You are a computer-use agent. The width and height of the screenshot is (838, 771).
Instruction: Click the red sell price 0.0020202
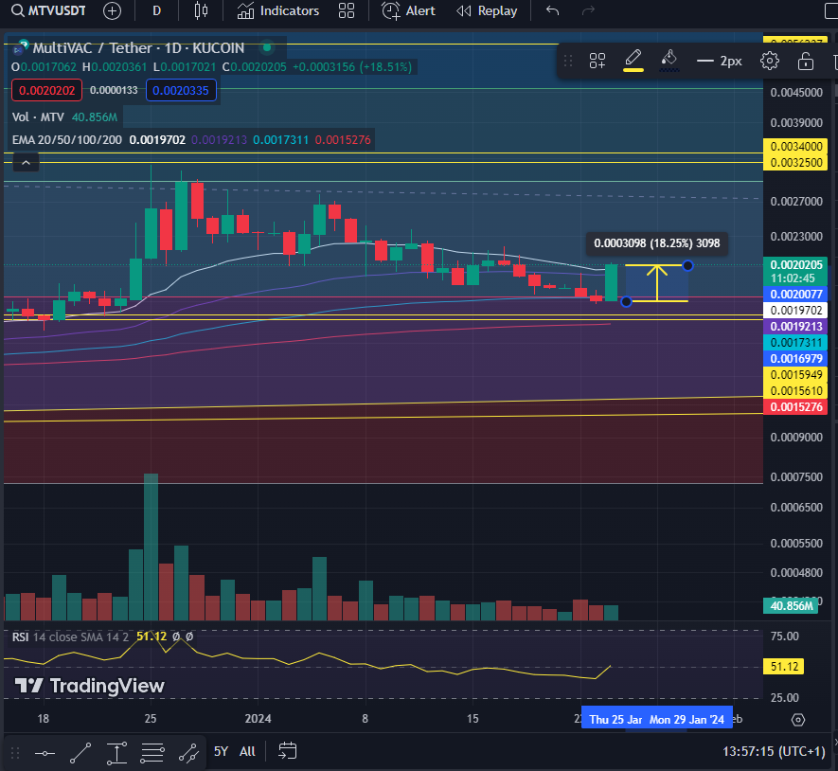47,90
